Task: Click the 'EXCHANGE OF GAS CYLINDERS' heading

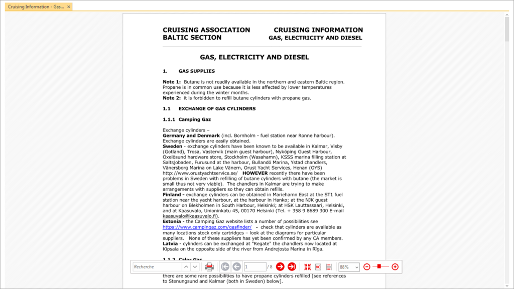Action: pos(217,109)
